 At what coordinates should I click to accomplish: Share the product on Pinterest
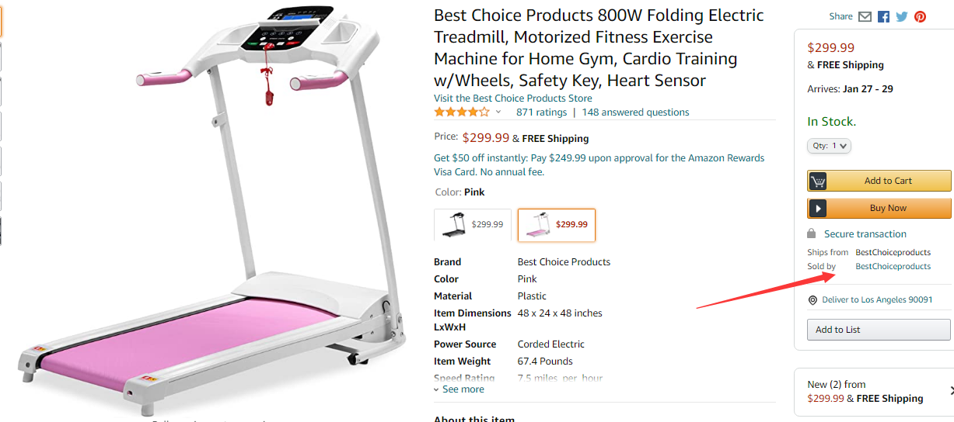[x=921, y=16]
